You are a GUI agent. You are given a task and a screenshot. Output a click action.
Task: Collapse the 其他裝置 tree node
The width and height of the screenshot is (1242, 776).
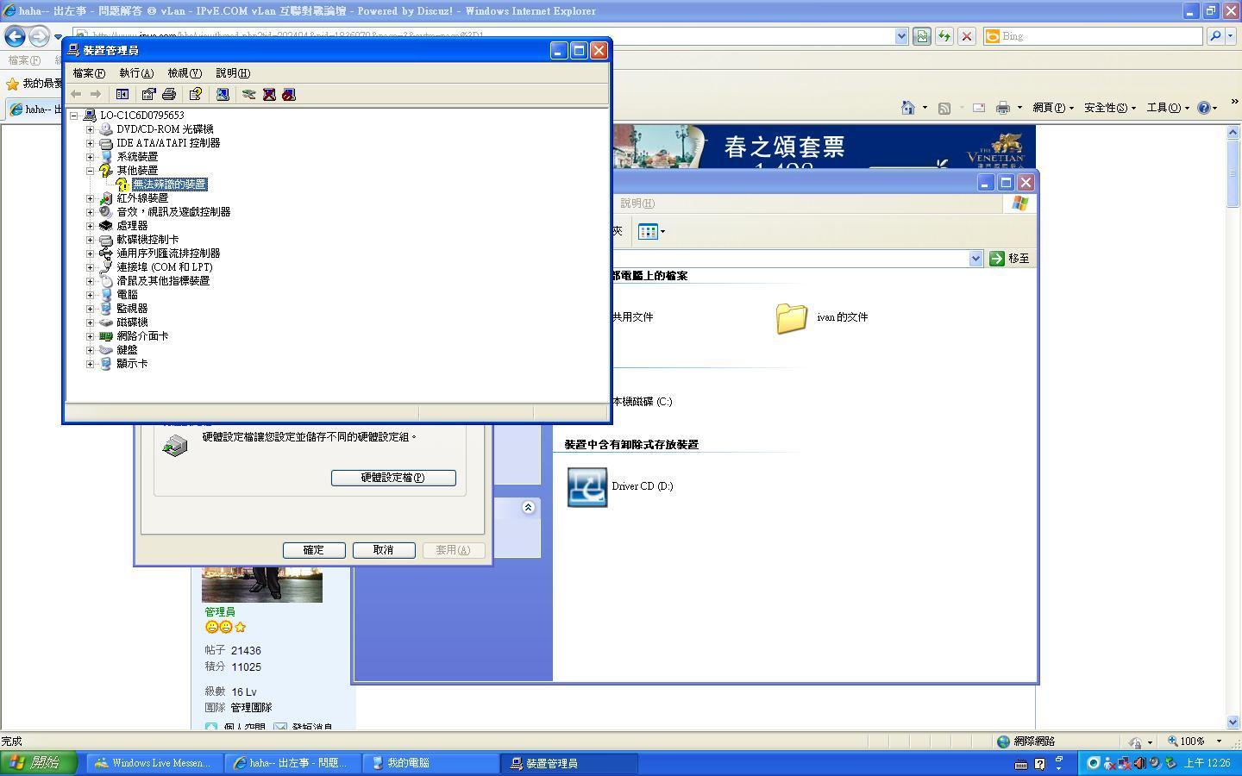(x=90, y=171)
